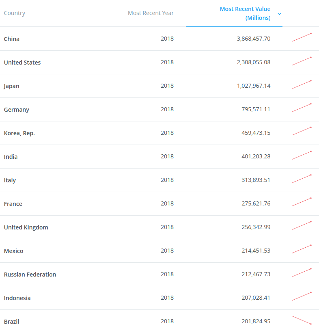Screen dimensions: 319x333
Task: Click France country name
Action: point(13,204)
